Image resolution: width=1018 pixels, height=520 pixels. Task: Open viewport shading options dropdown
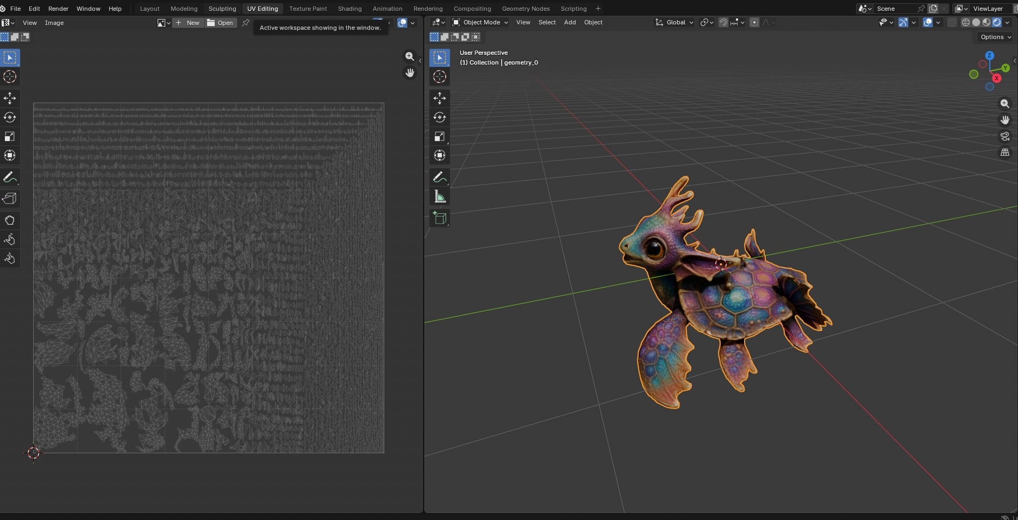[x=1008, y=22]
